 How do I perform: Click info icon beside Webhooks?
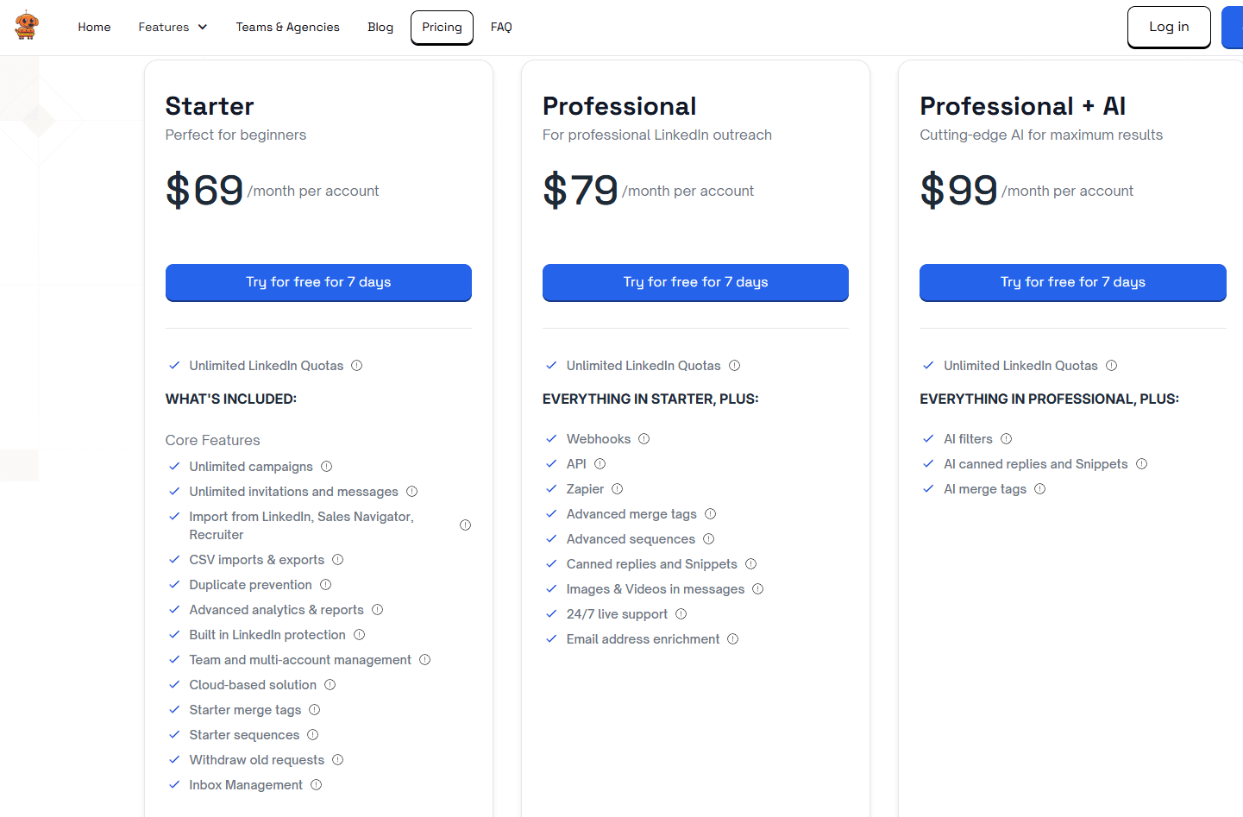[644, 439]
